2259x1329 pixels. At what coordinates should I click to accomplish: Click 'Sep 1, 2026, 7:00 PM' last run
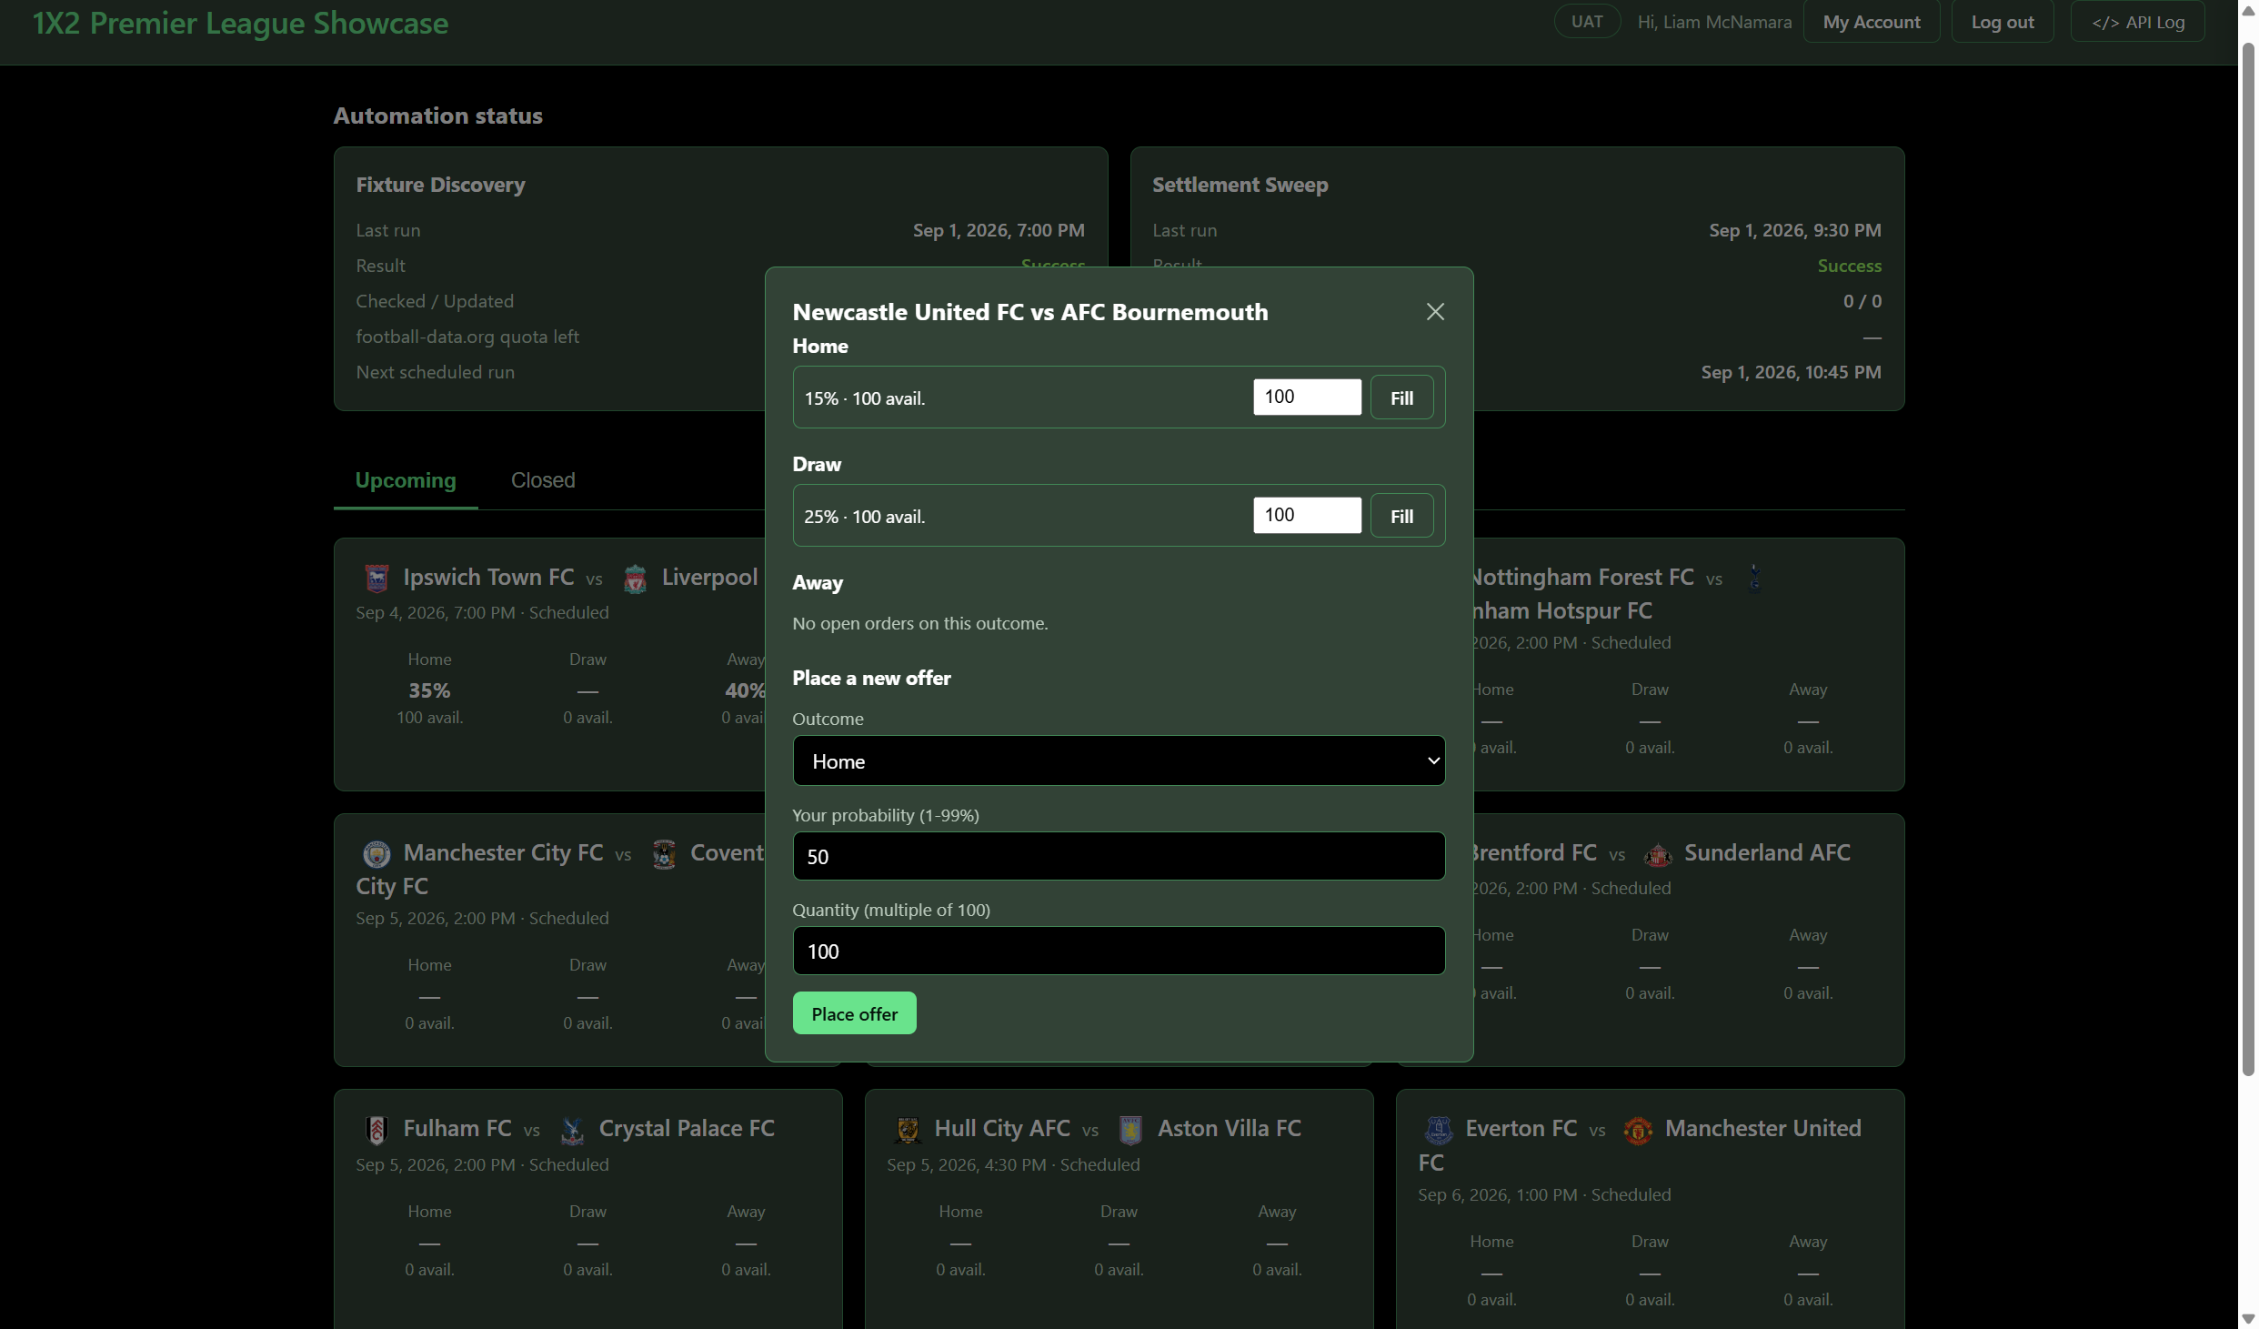(999, 230)
